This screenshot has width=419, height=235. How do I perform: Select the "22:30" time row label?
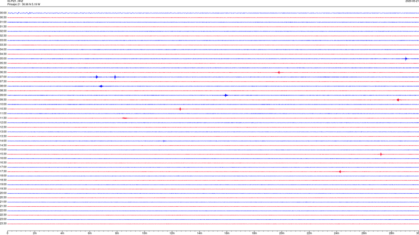(x=3, y=215)
